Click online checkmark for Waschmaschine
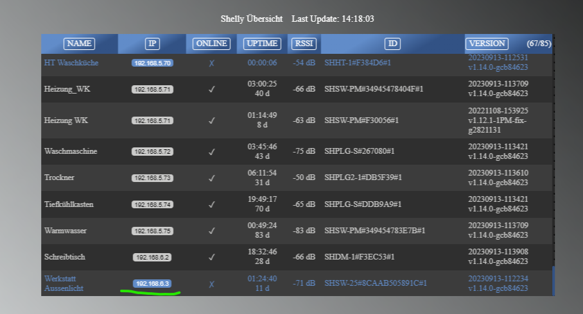 tap(211, 152)
